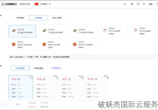Click the ¥32.00 configuration fee amount
The image size is (158, 110).
point(32,107)
